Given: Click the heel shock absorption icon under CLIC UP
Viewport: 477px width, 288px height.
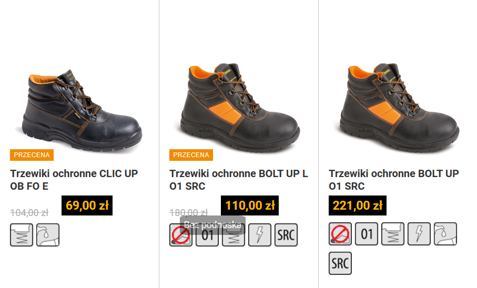Looking at the screenshot, I should click(22, 235).
